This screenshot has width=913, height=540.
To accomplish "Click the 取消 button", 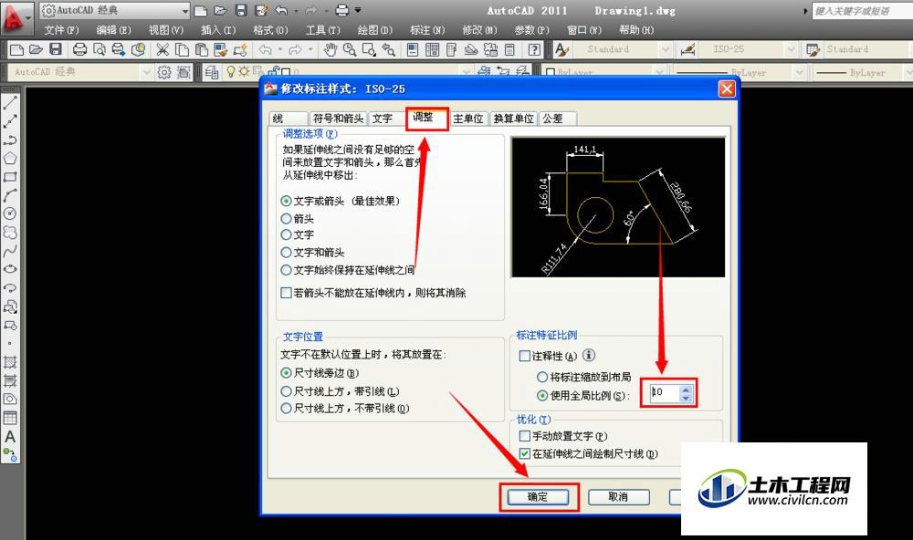I will pos(618,497).
